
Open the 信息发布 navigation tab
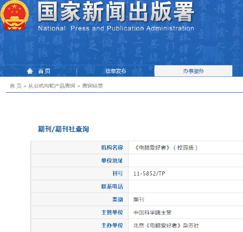coord(116,71)
